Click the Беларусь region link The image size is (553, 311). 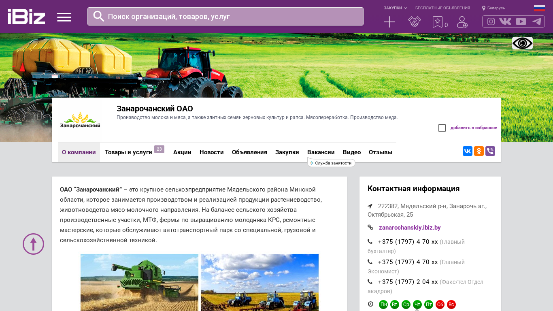point(496,8)
